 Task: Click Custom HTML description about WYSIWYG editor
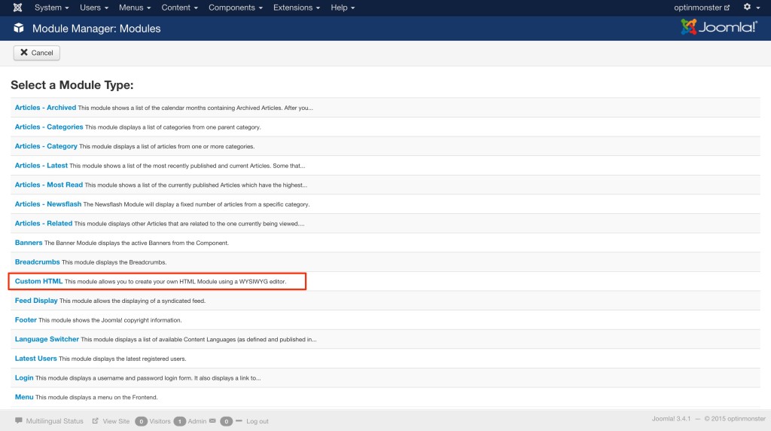click(175, 281)
